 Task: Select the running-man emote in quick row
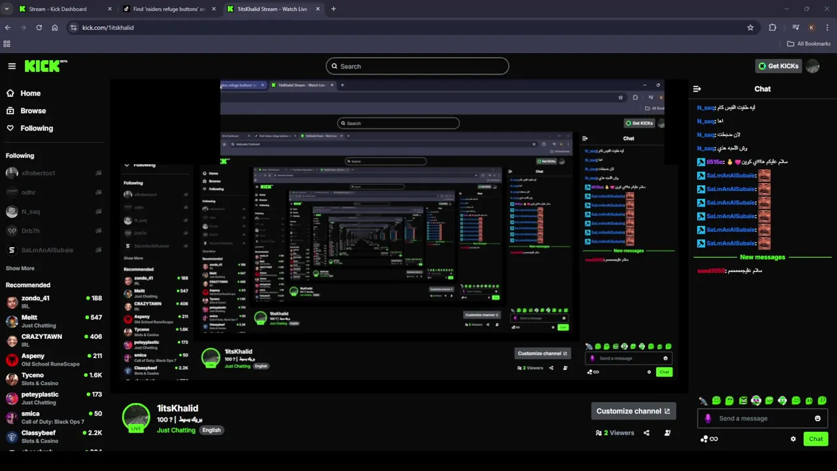pos(703,400)
